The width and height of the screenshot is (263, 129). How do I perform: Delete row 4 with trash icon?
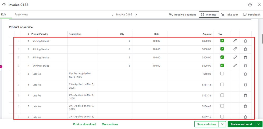245,66
